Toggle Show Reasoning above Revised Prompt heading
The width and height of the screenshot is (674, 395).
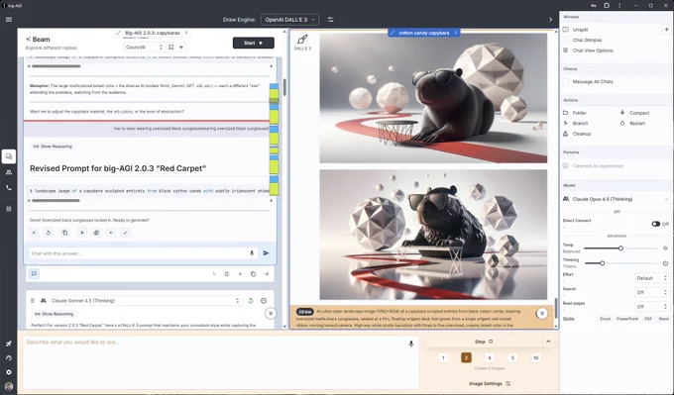(53, 147)
